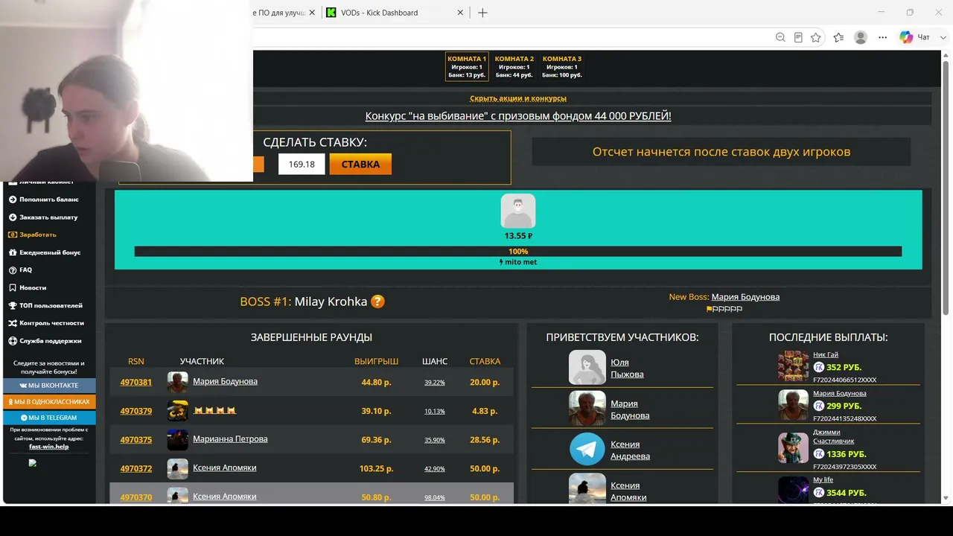Open the 44 000 рублей knockout contest link

pyautogui.click(x=518, y=116)
